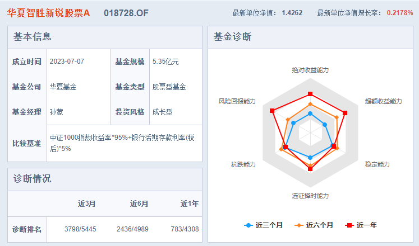Viewport: 419px width, 246px height.
Task: Click the red 近一年 point at 绝对收益能力
Action: 310,94
